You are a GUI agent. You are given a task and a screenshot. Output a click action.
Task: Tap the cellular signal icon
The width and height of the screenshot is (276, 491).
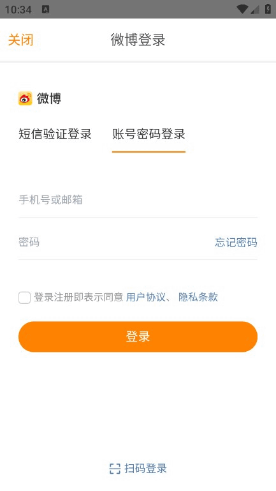[254, 10]
